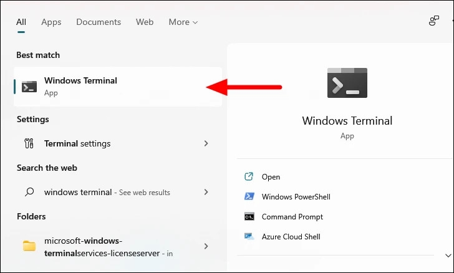Expand the More dropdown menu
The width and height of the screenshot is (454, 273).
click(x=183, y=22)
